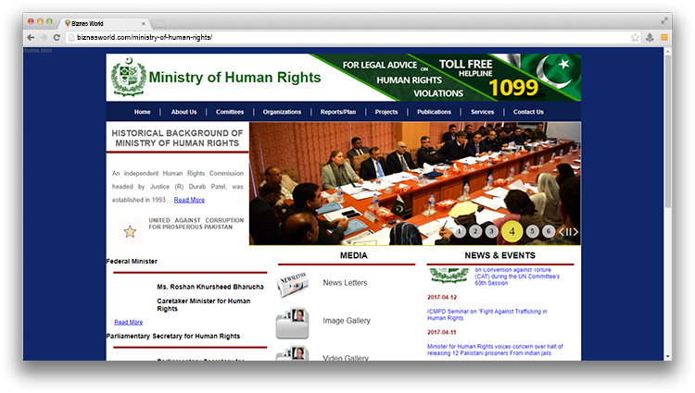The height and width of the screenshot is (393, 695).
Task: Go to the previous slide with the left arrow
Action: click(561, 232)
